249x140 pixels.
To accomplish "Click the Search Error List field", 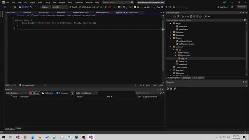I will tap(149, 93).
